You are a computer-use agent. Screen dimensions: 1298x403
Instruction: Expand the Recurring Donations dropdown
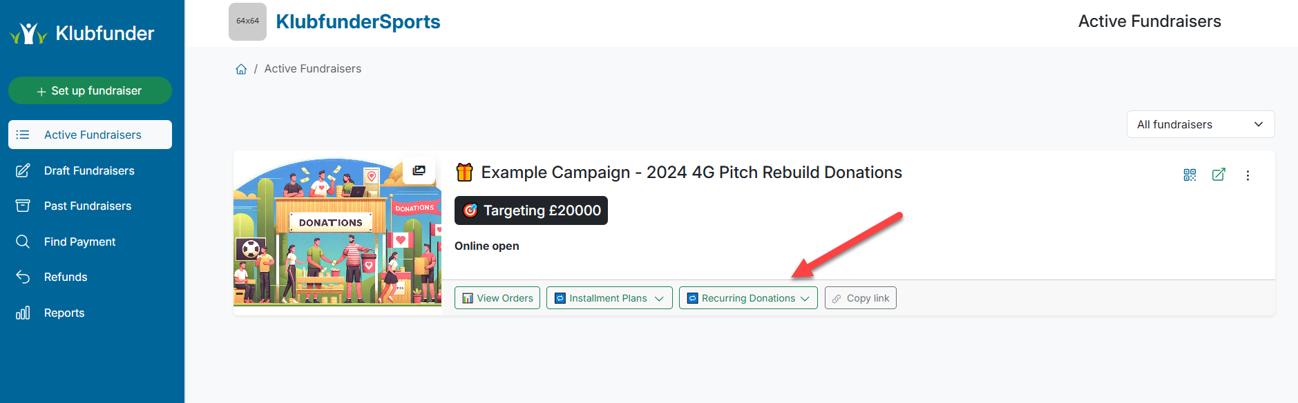[x=748, y=298]
